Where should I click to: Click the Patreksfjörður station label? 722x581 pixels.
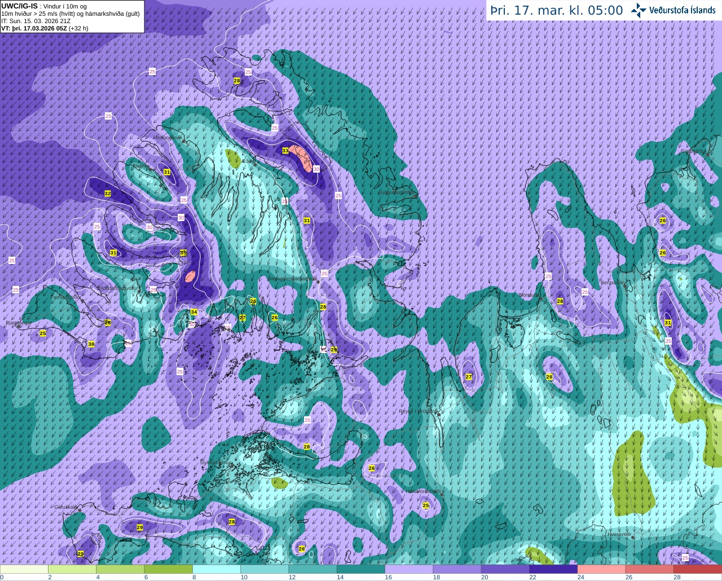pos(66,297)
